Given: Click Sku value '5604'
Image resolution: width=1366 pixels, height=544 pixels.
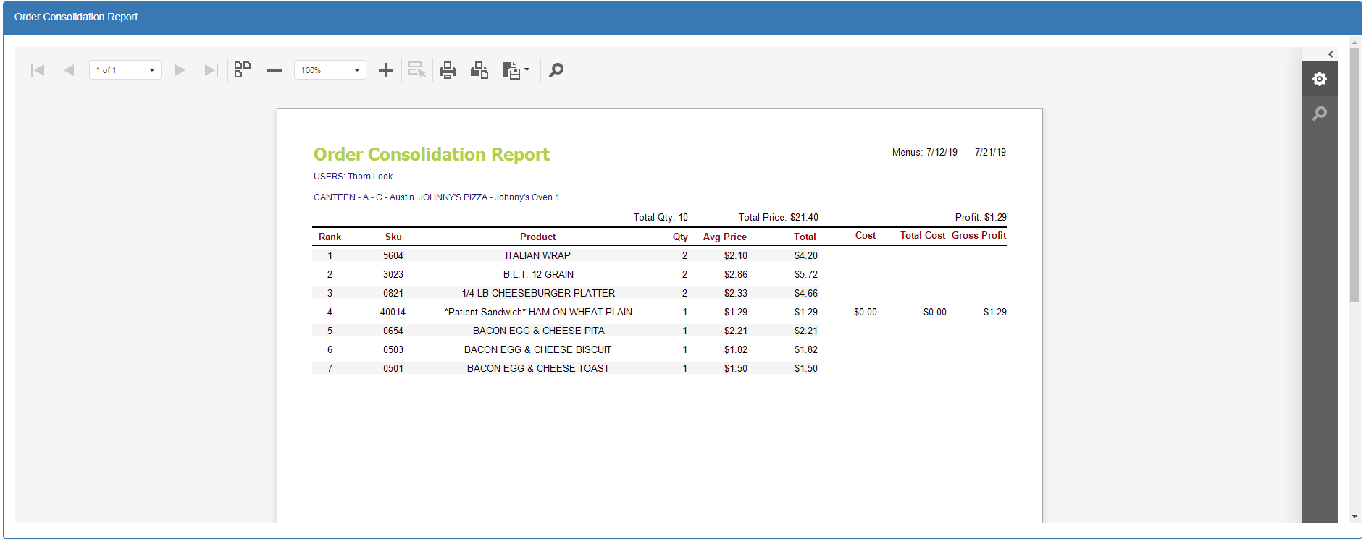Looking at the screenshot, I should [x=393, y=255].
